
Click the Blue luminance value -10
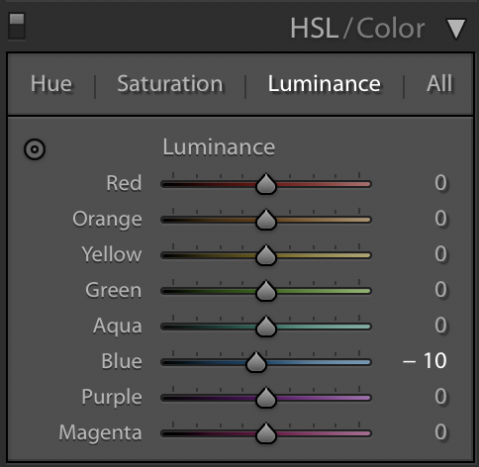[425, 361]
